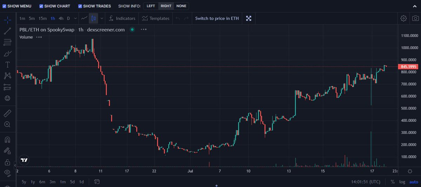Screen dimensions: 421x187
Task: Open the symbol legend more options
Action: 143,29
